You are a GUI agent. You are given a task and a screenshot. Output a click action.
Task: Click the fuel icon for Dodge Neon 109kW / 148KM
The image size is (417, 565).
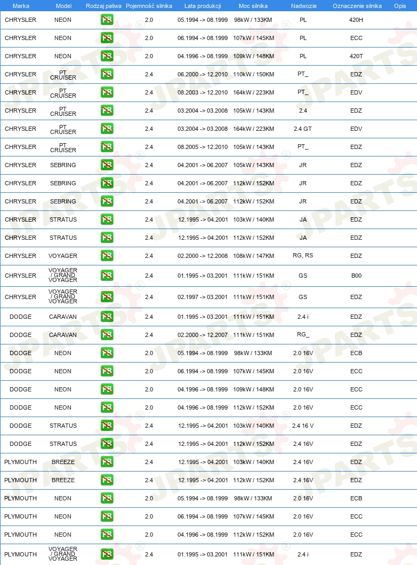(x=107, y=389)
